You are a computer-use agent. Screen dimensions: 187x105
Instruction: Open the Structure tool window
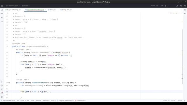[2, 17]
